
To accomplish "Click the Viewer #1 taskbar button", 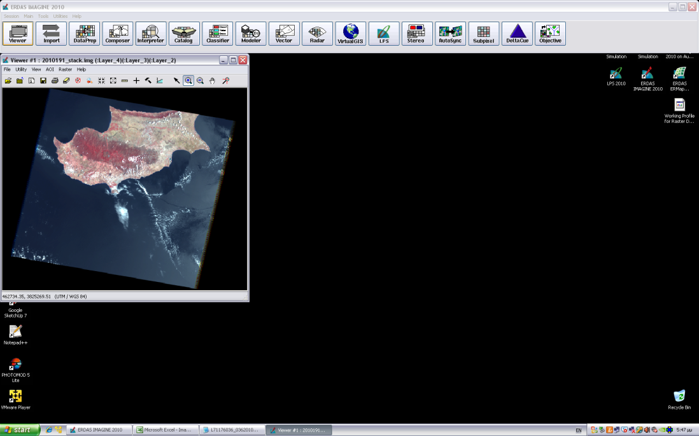I will click(x=299, y=430).
